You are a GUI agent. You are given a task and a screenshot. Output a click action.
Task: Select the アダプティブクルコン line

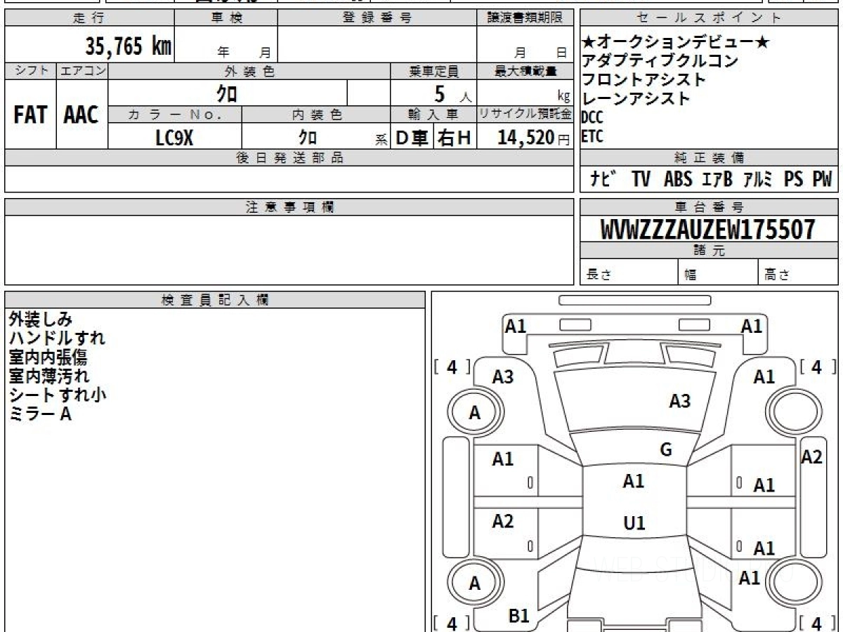click(660, 61)
